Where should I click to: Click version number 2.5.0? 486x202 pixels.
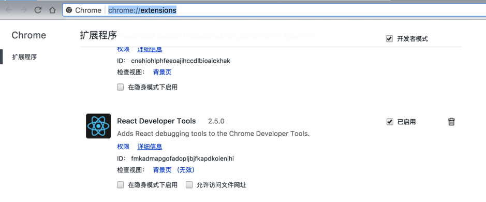coord(216,121)
